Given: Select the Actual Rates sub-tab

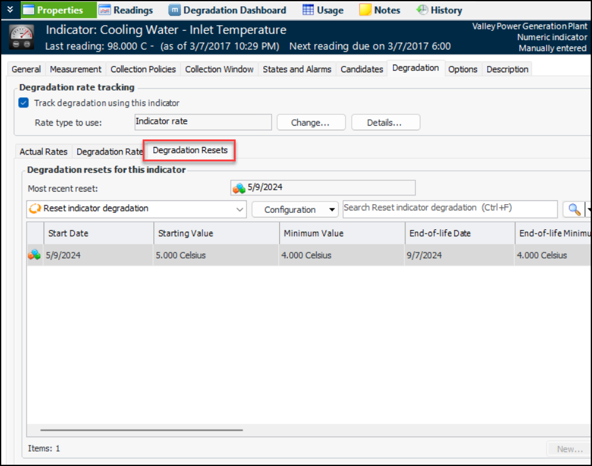Looking at the screenshot, I should [43, 151].
